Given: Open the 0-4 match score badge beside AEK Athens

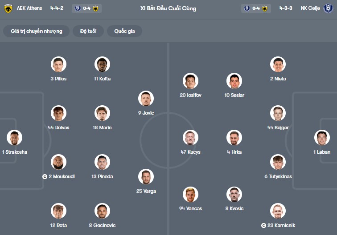Looking at the screenshot, I should click(87, 8).
